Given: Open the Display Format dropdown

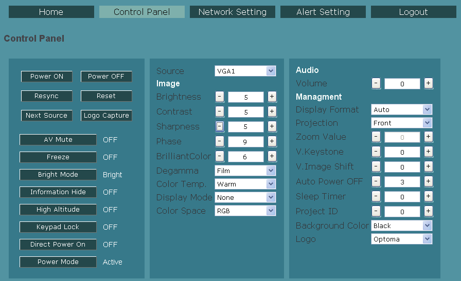Looking at the screenshot, I should [x=402, y=109].
